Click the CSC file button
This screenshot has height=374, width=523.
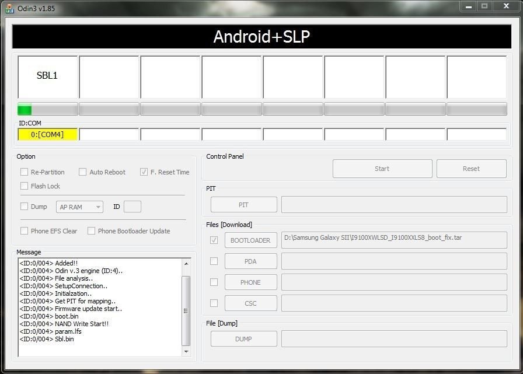click(x=250, y=303)
